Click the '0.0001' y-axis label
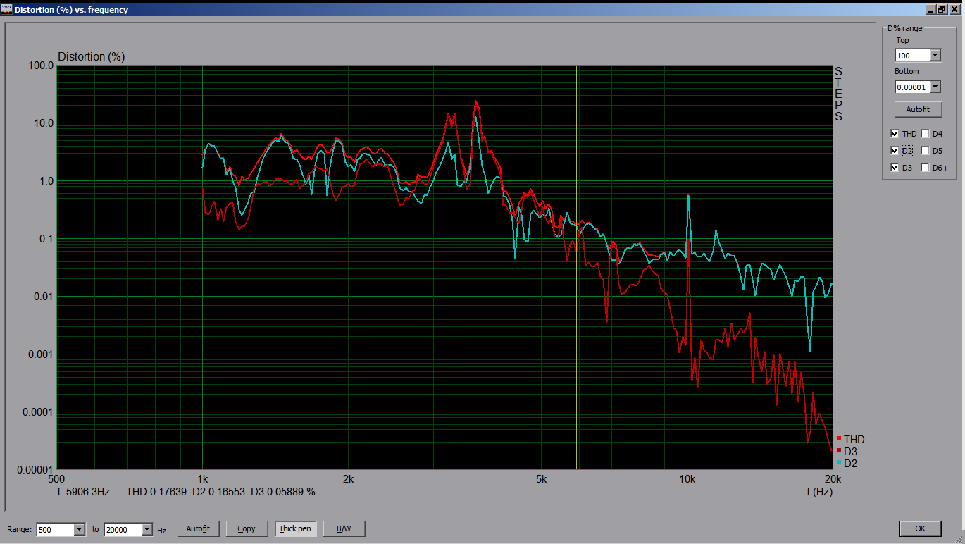965x544 pixels. 39,412
